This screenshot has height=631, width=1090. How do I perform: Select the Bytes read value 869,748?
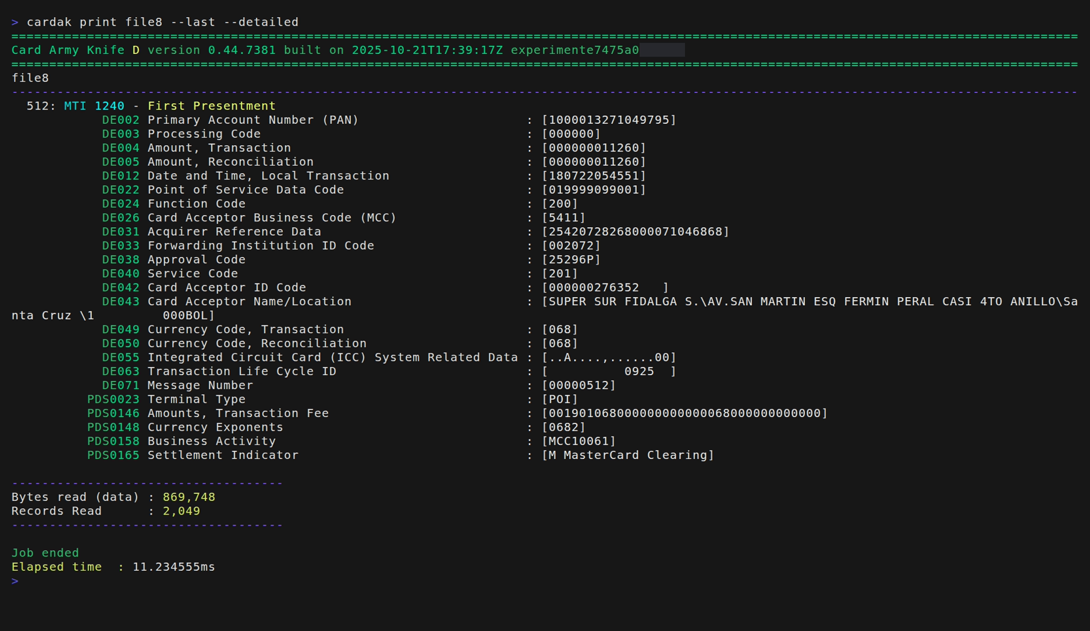pos(189,497)
